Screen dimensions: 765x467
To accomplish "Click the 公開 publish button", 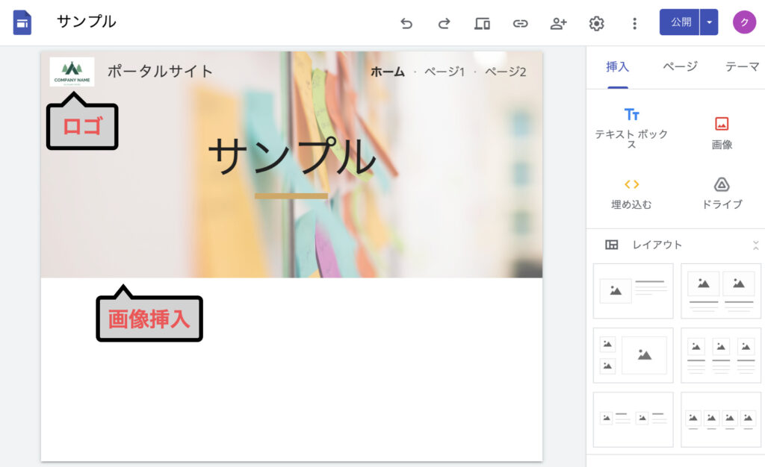I will pyautogui.click(x=680, y=22).
